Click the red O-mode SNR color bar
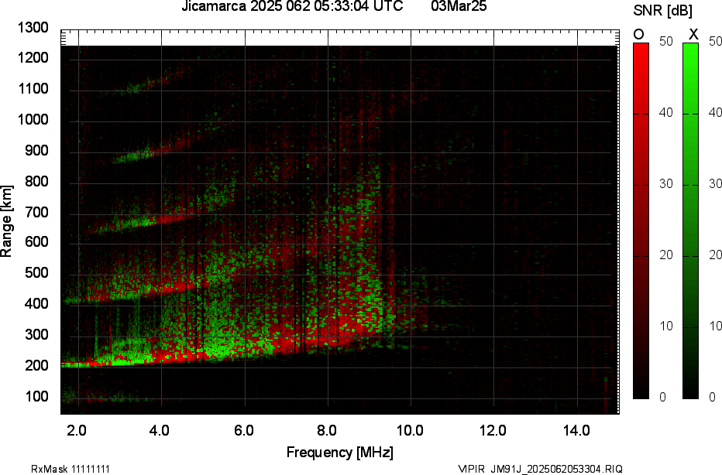 (641, 220)
